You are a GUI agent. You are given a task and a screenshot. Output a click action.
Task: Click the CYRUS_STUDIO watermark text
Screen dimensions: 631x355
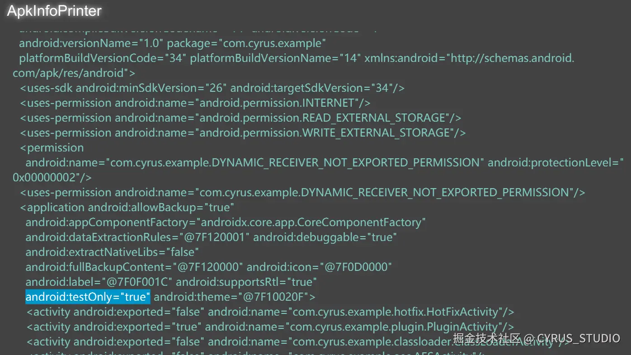[579, 338]
